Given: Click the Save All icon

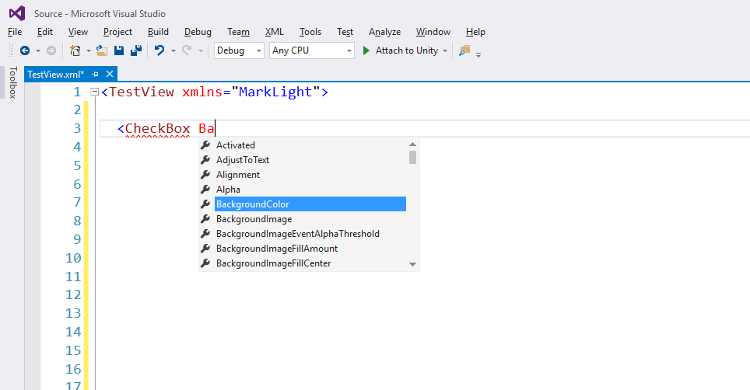Looking at the screenshot, I should pyautogui.click(x=136, y=50).
